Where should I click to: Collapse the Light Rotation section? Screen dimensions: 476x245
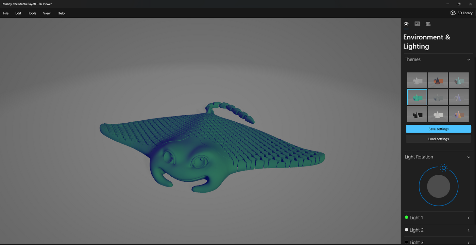[469, 157]
